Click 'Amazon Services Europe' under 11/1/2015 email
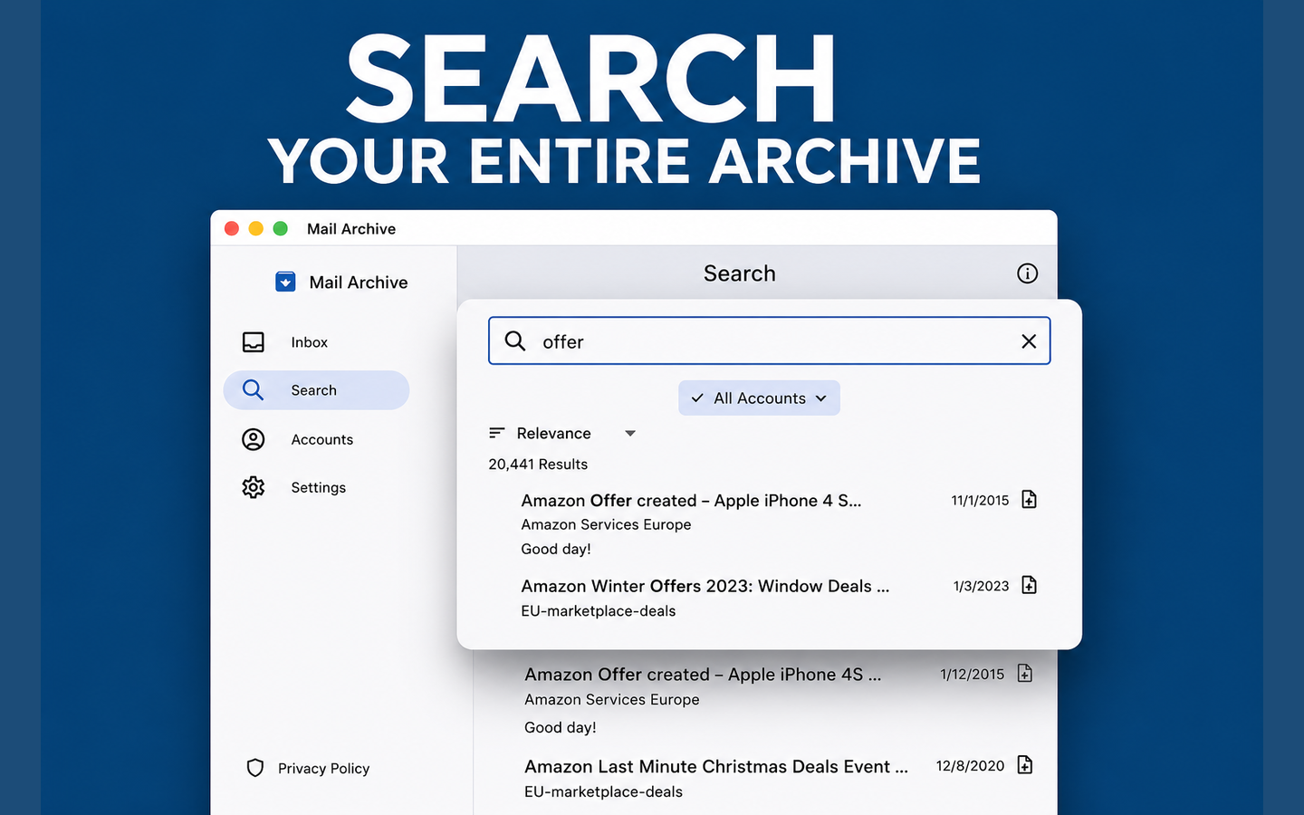Viewport: 1304px width, 815px height. pyautogui.click(x=606, y=524)
